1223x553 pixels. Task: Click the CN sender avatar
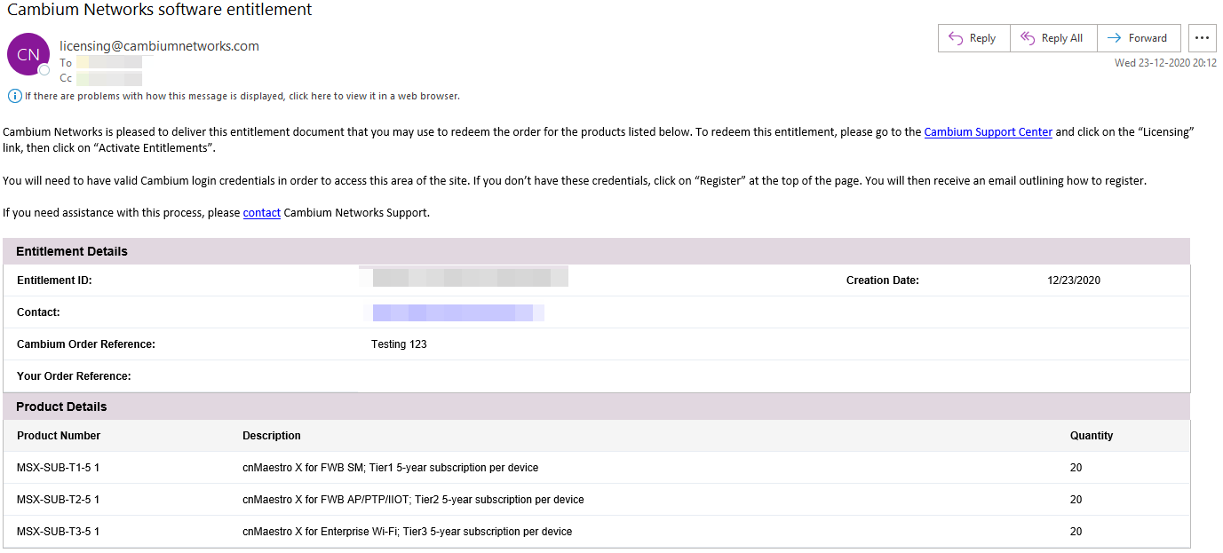(28, 54)
